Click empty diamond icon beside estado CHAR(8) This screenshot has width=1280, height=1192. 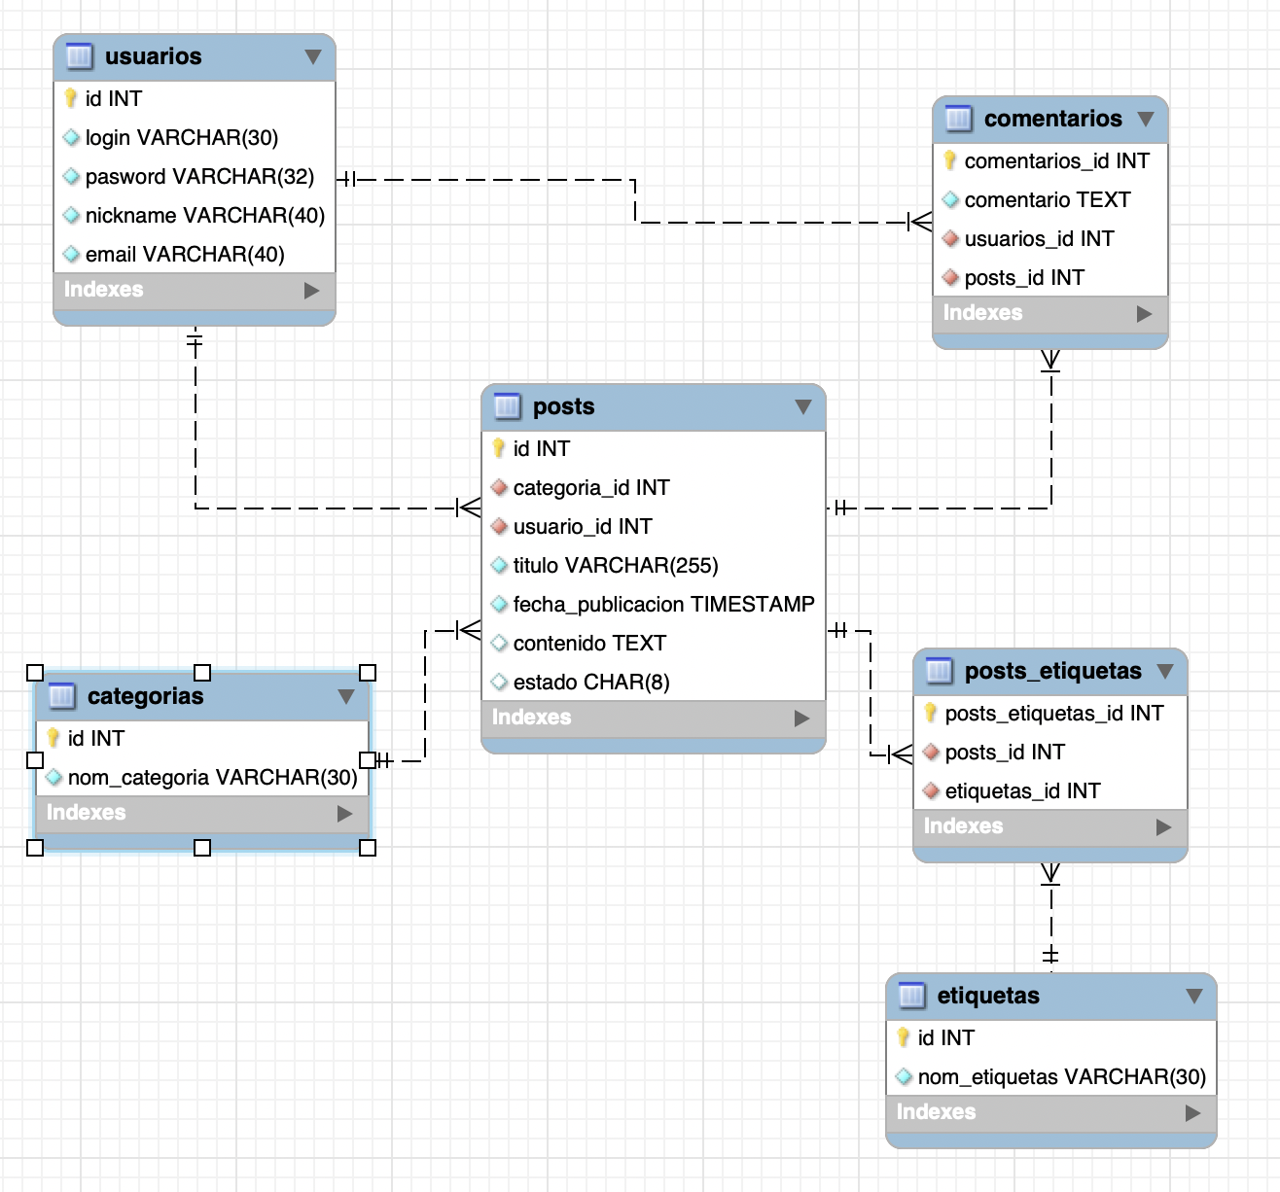click(x=499, y=682)
